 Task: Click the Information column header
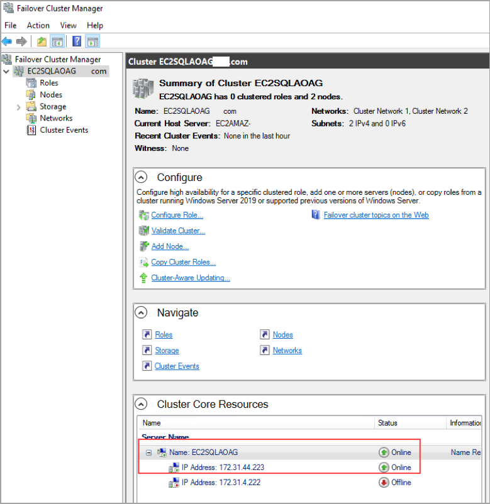point(465,423)
